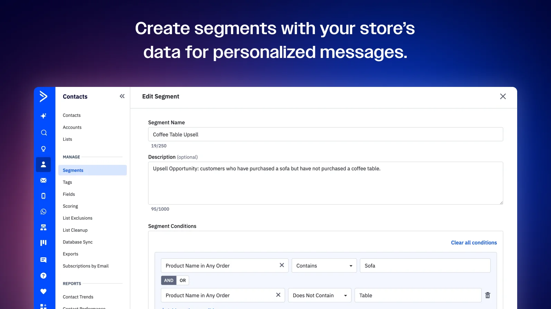551x309 pixels.
Task: Open the AI sparkle icon in sidebar
Action: pyautogui.click(x=43, y=116)
